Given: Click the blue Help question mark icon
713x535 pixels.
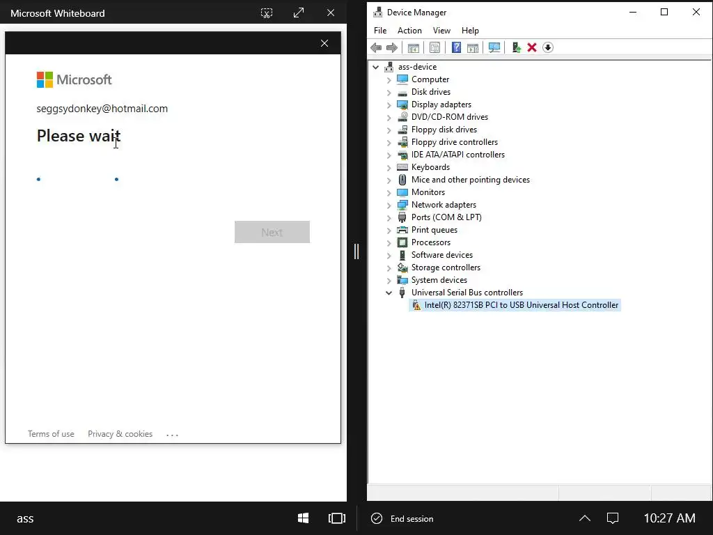Looking at the screenshot, I should click(x=456, y=47).
